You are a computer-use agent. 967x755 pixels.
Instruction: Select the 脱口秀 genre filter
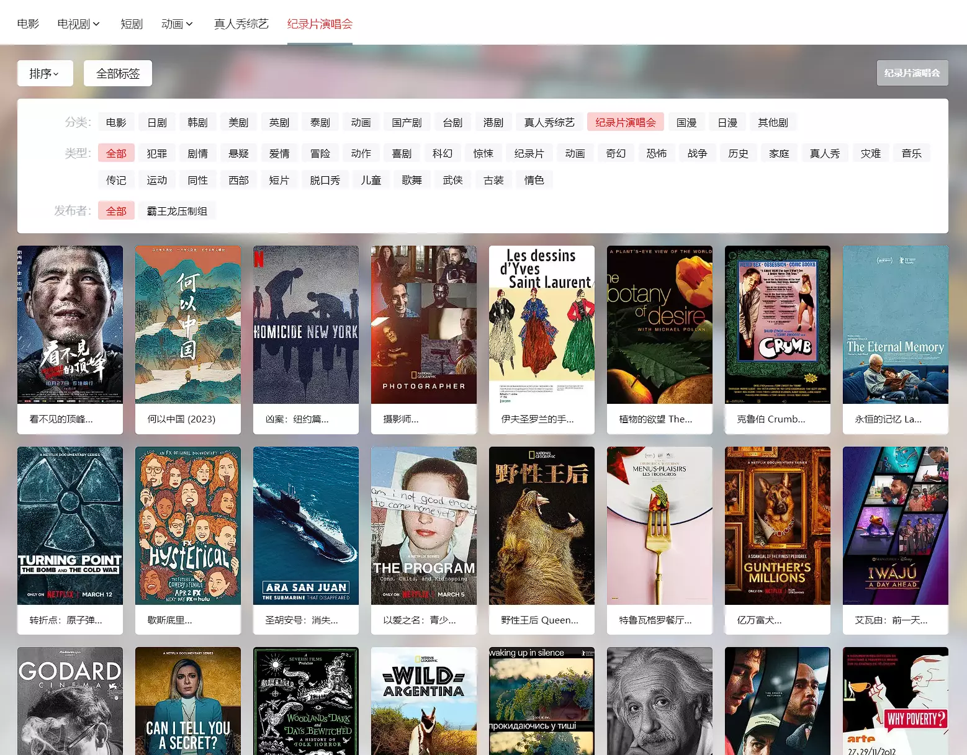[x=325, y=180]
